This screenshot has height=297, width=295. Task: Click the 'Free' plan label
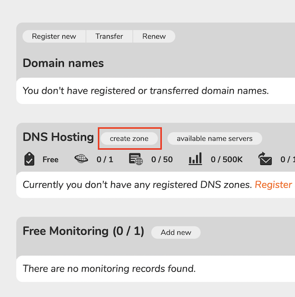pyautogui.click(x=50, y=159)
